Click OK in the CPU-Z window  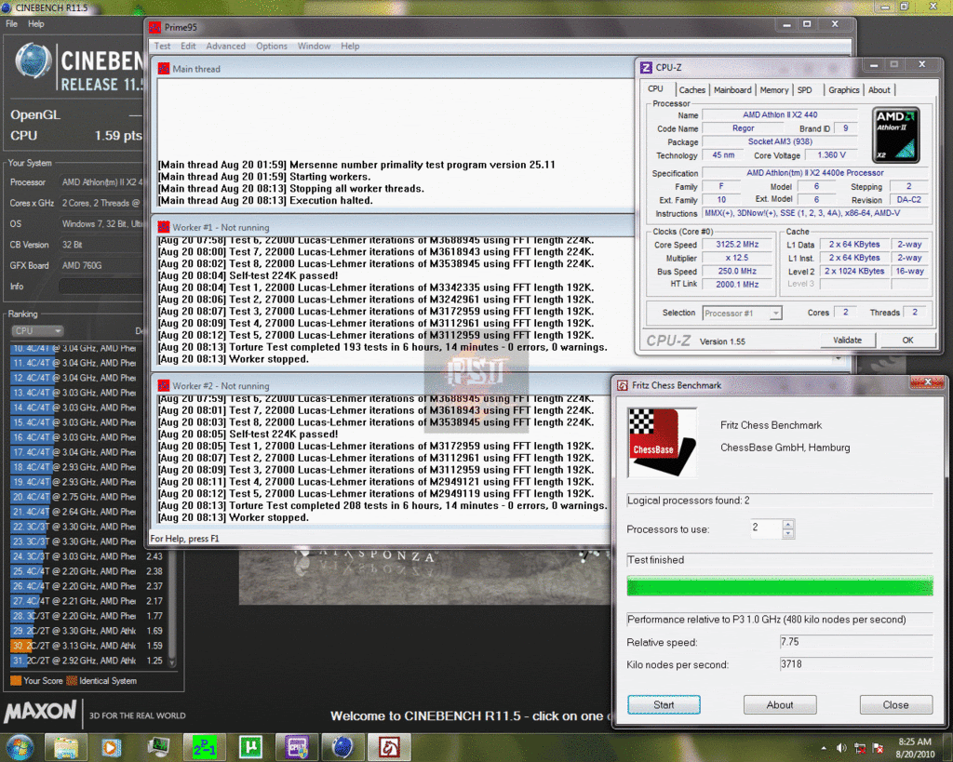pyautogui.click(x=907, y=341)
